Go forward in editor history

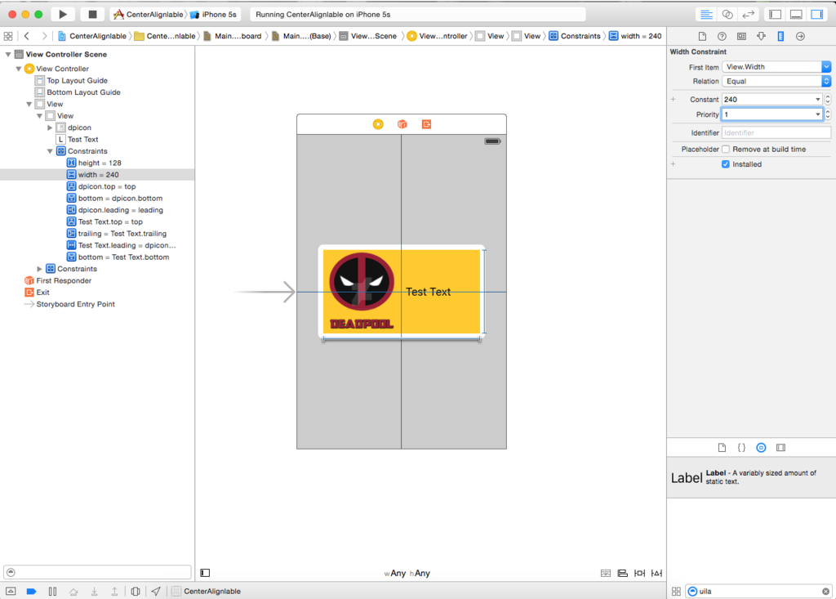[44, 36]
